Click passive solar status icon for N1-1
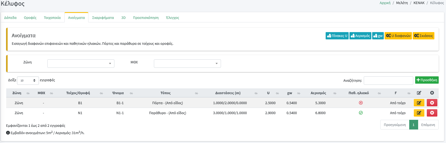 (361, 113)
